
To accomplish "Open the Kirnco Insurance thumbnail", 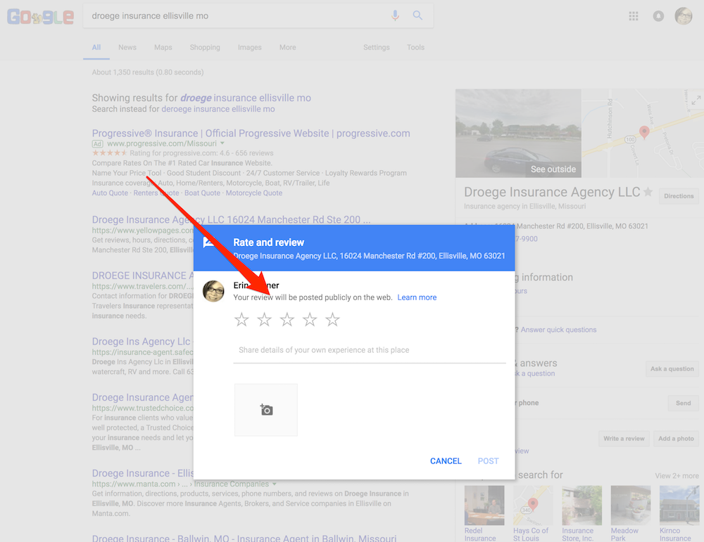I will click(x=679, y=505).
